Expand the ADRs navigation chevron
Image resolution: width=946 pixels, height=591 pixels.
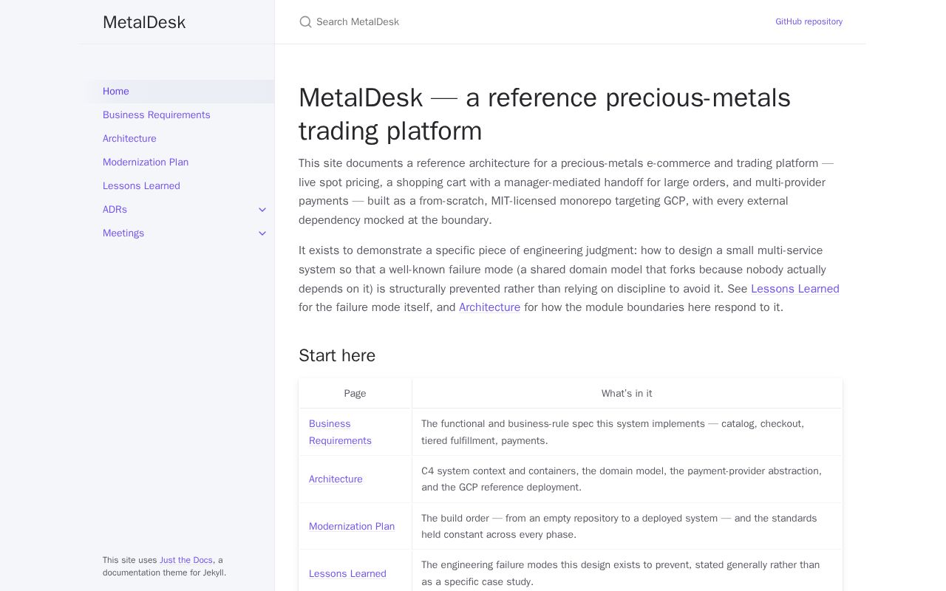pyautogui.click(x=262, y=210)
